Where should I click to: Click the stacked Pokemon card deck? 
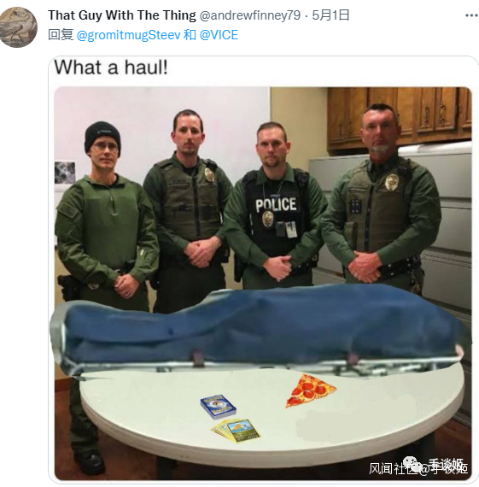[x=219, y=407]
